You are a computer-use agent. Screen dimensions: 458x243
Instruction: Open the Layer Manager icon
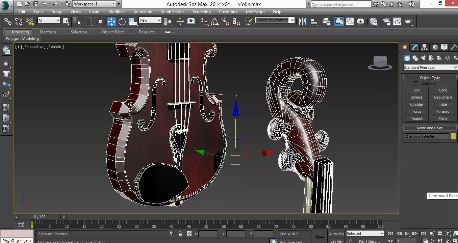[x=326, y=22]
